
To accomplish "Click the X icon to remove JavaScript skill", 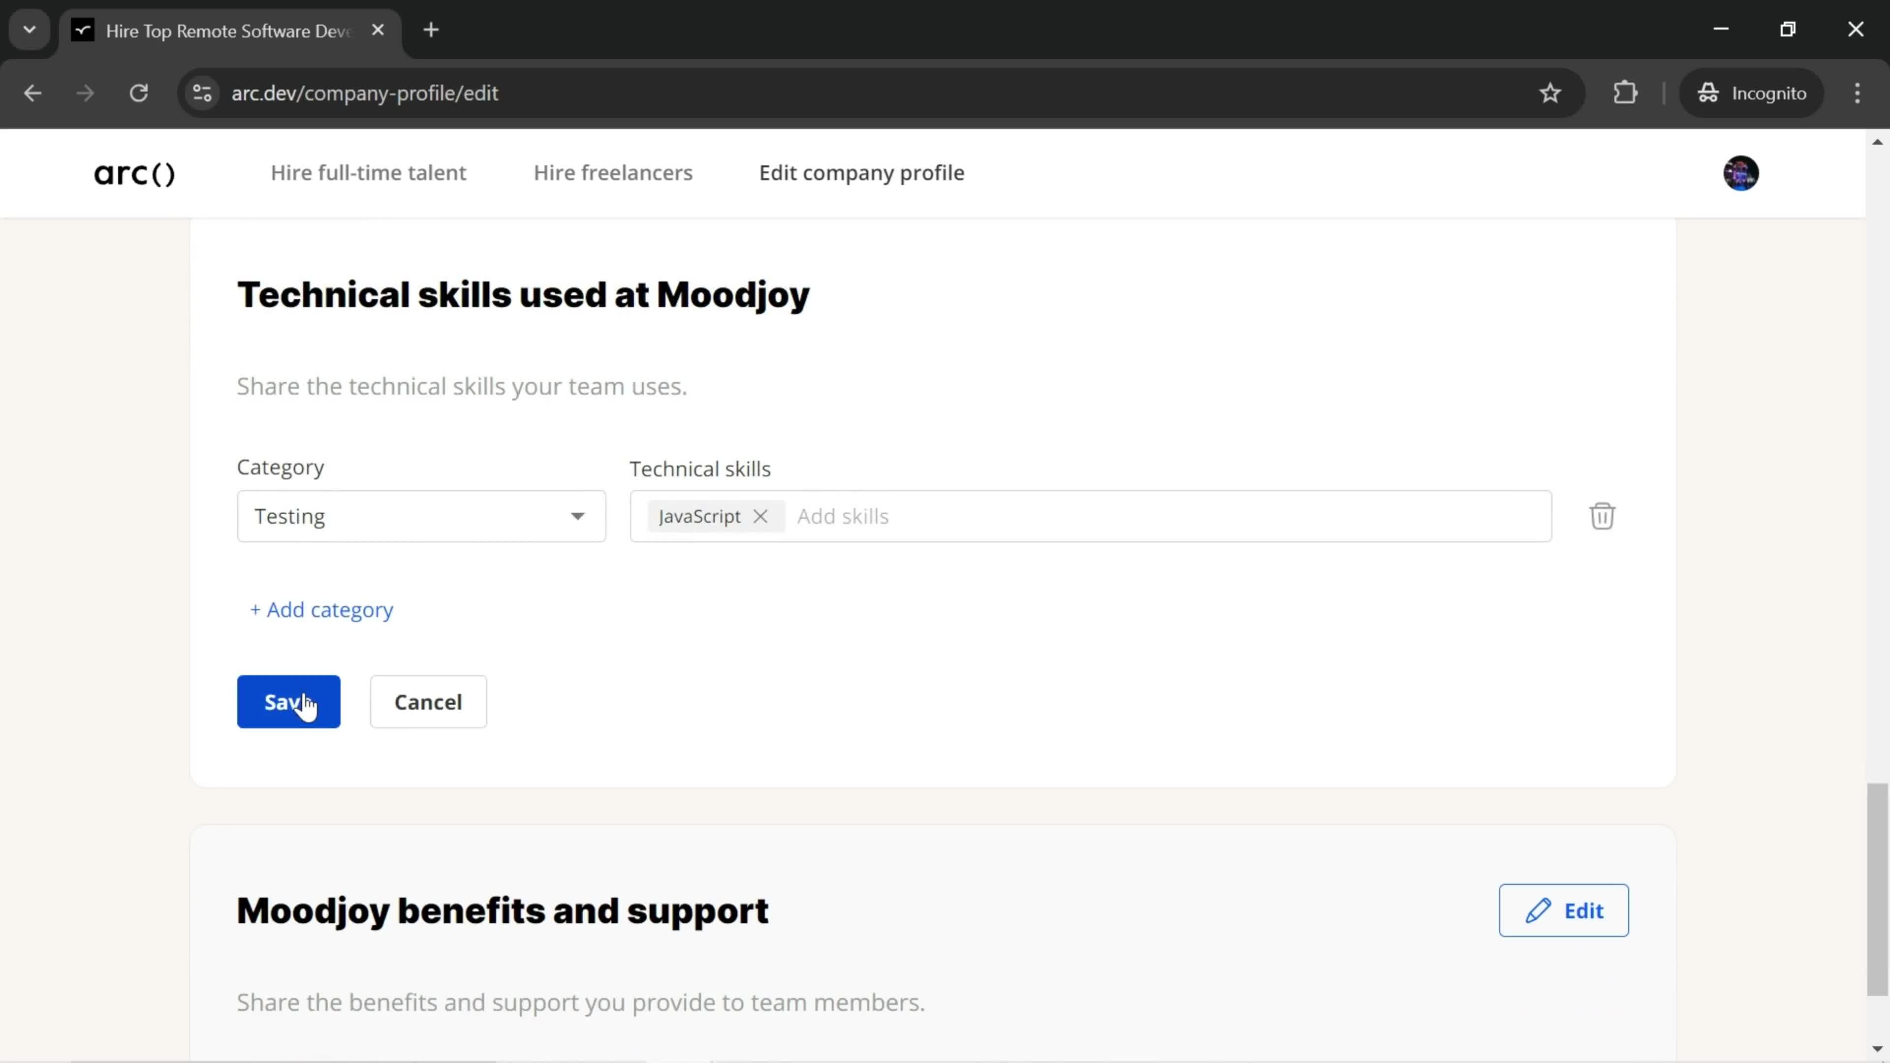I will coord(760,515).
